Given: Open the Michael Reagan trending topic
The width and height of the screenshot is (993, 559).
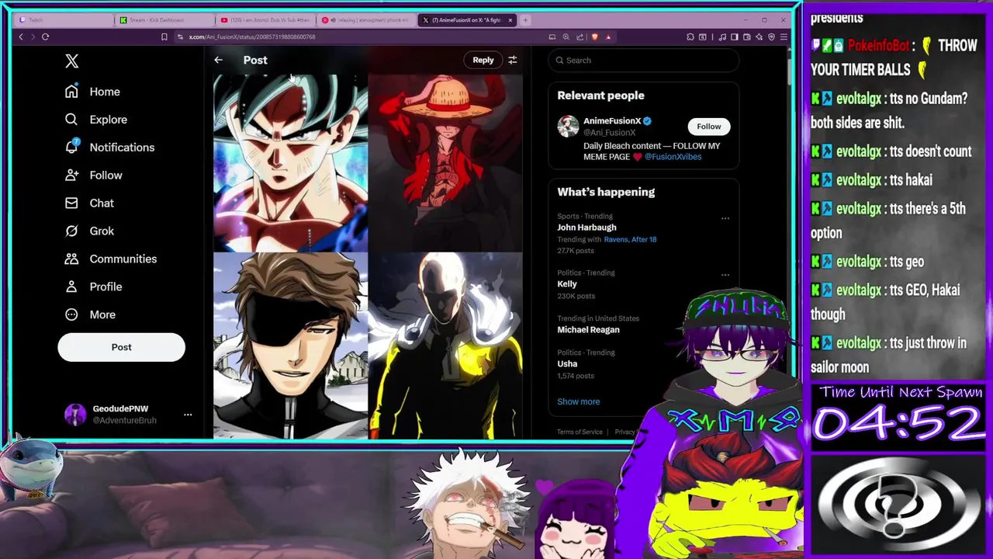Looking at the screenshot, I should pos(588,330).
